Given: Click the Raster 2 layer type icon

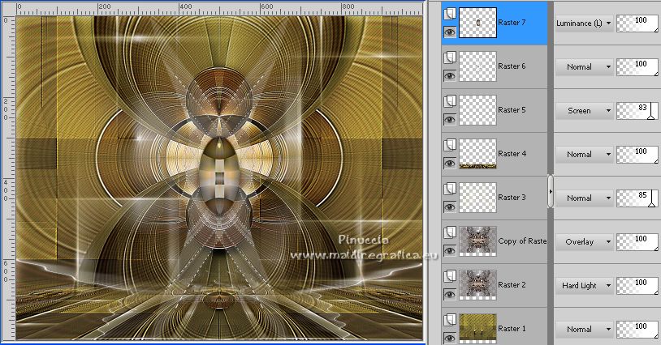Looking at the screenshot, I should pyautogui.click(x=450, y=276).
